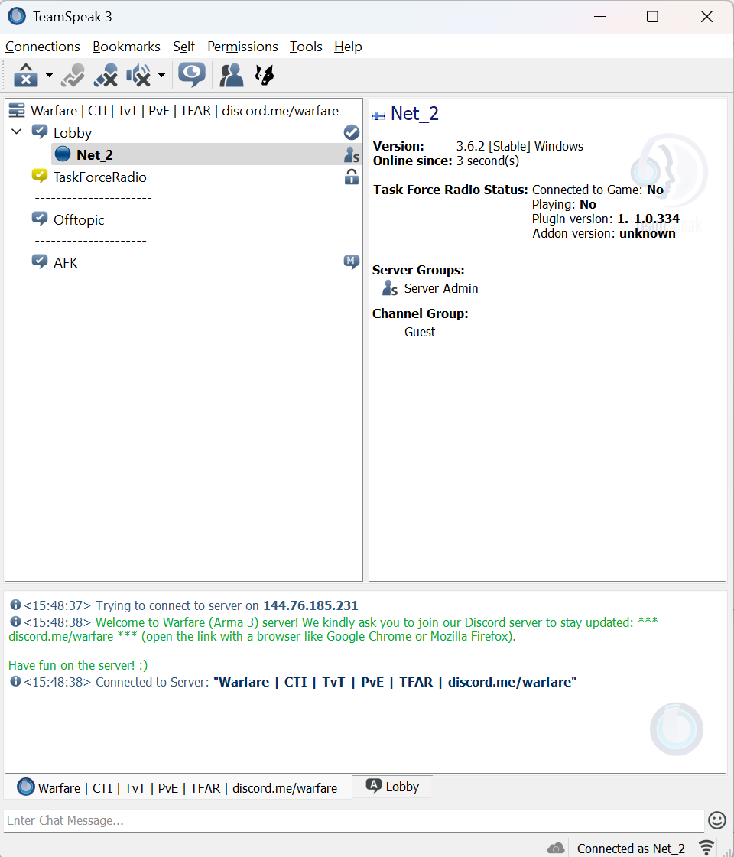Open the Permissions menu
This screenshot has height=857, width=734.
(x=242, y=47)
